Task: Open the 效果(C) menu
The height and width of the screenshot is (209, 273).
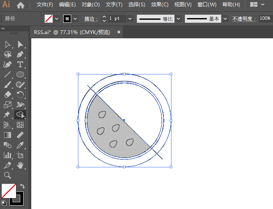Action: pos(160,5)
